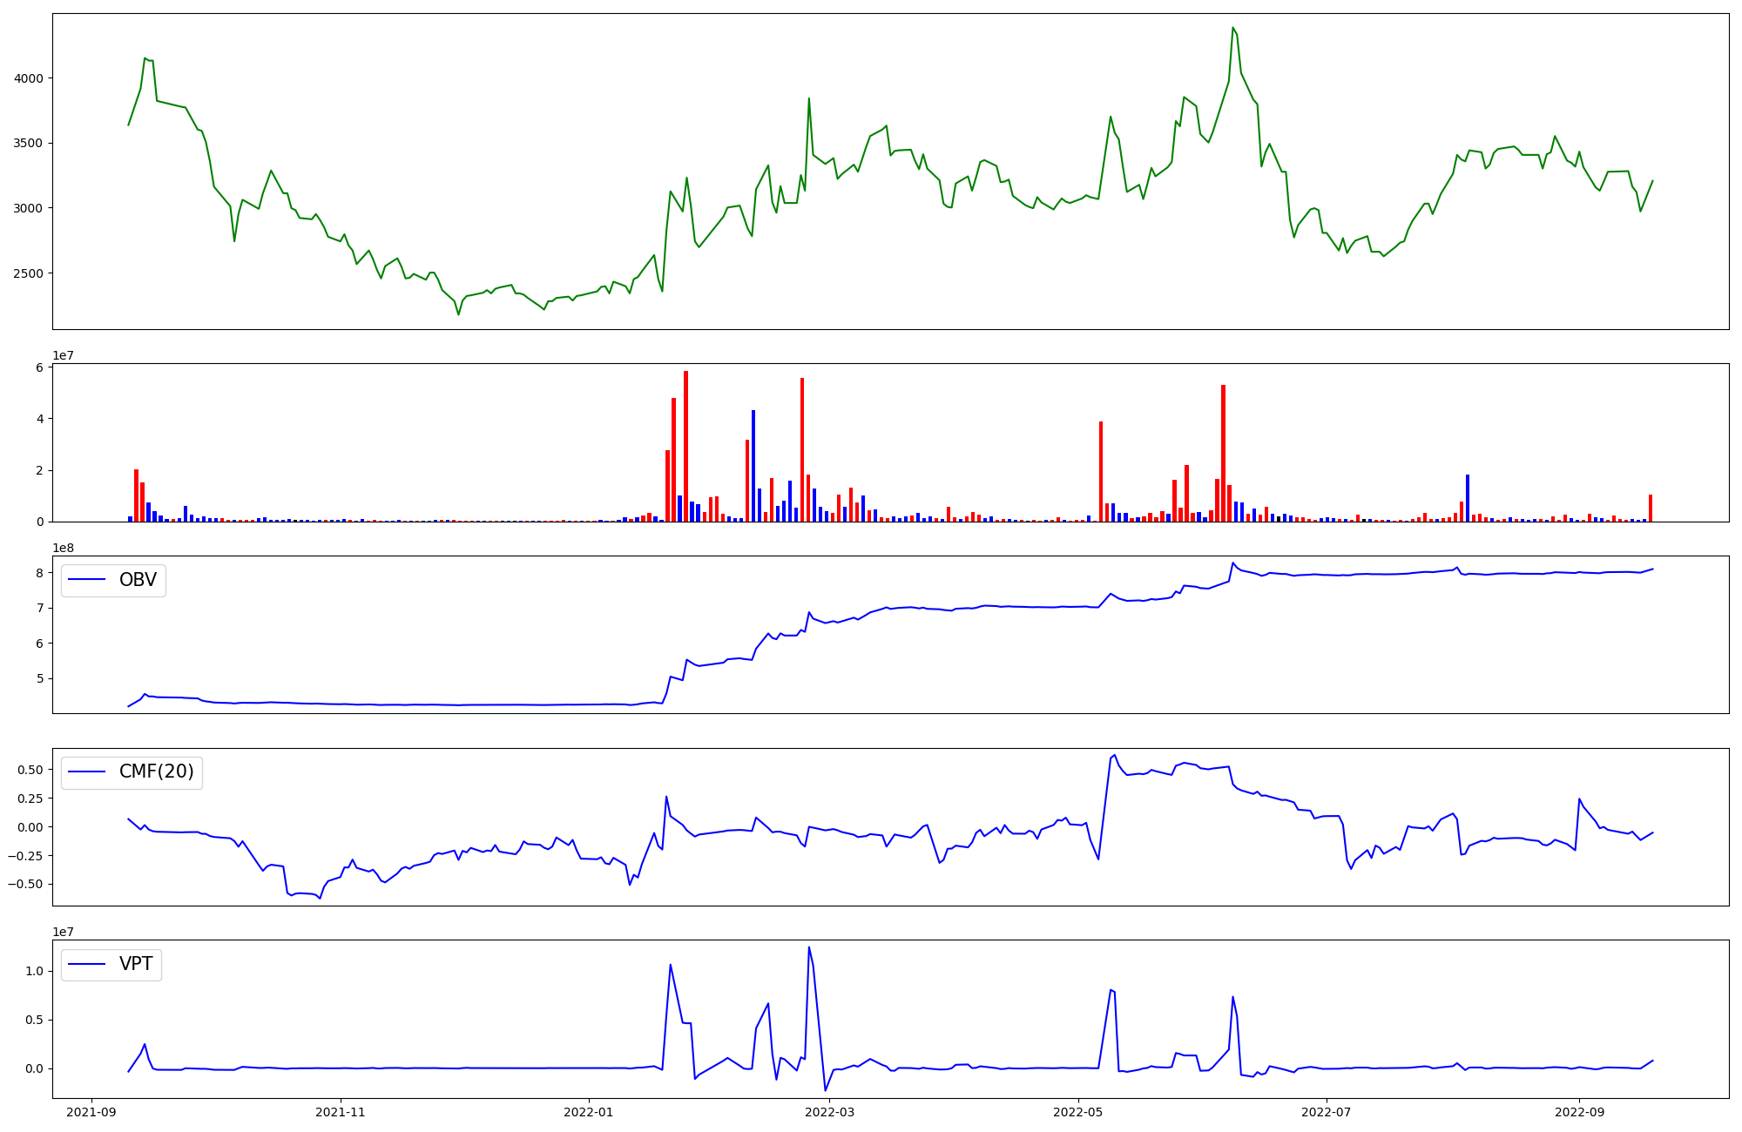Screen dimensions: 1742x1132
Task: Click the 0.50 tick on CMF axis
Action: point(30,770)
